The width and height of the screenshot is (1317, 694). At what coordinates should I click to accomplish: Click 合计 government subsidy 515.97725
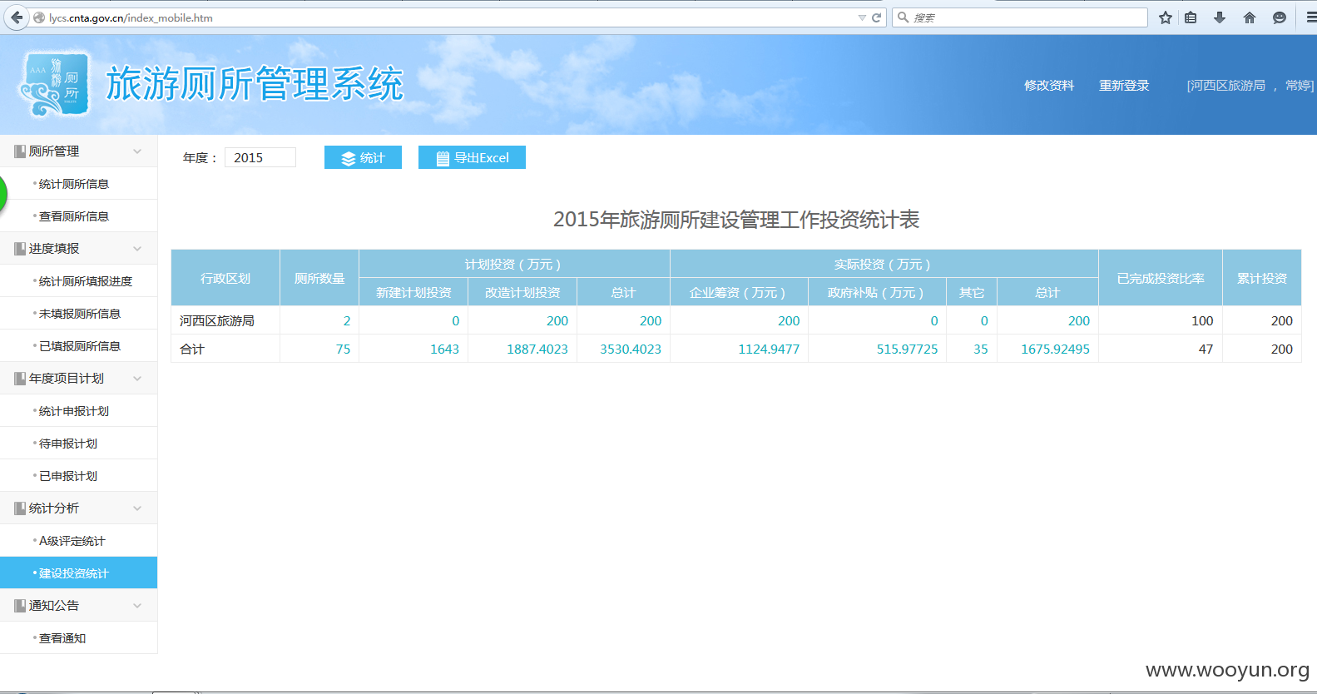click(907, 349)
